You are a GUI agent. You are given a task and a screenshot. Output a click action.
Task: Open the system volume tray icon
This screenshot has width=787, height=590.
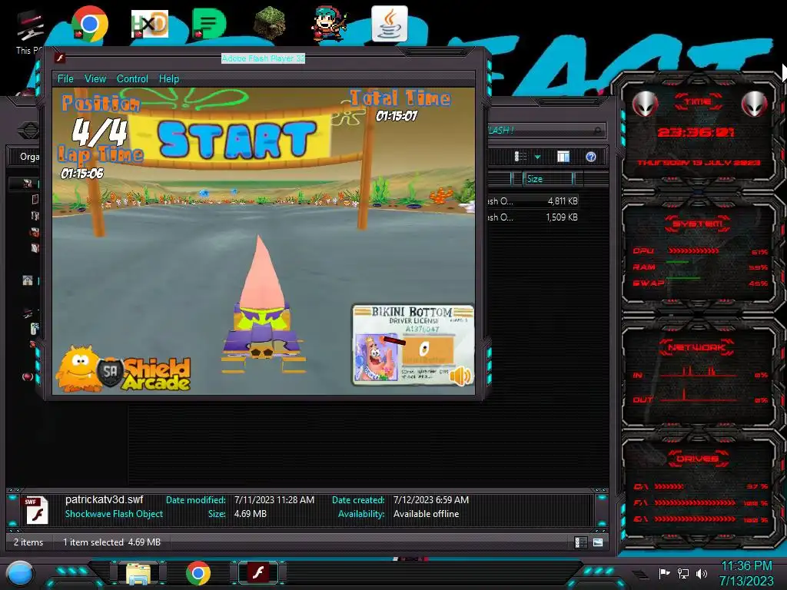(x=702, y=573)
